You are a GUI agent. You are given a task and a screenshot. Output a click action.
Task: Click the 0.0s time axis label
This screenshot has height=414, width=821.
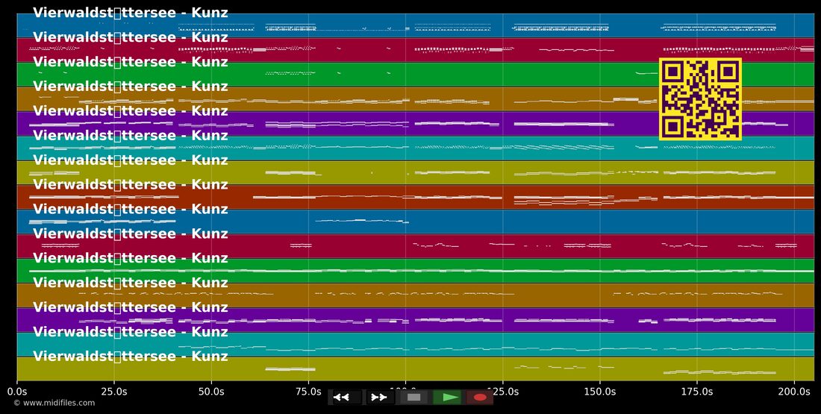coord(17,392)
